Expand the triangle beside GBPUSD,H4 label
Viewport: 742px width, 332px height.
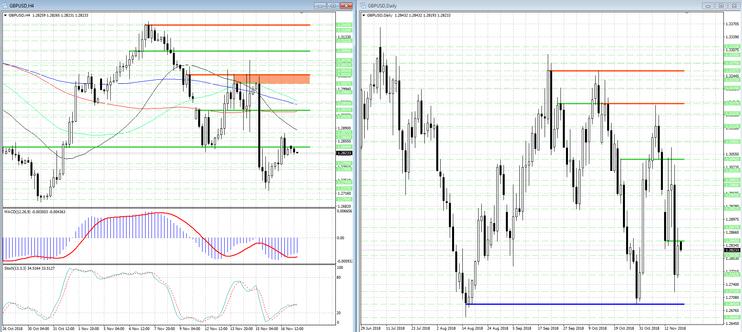click(6, 15)
